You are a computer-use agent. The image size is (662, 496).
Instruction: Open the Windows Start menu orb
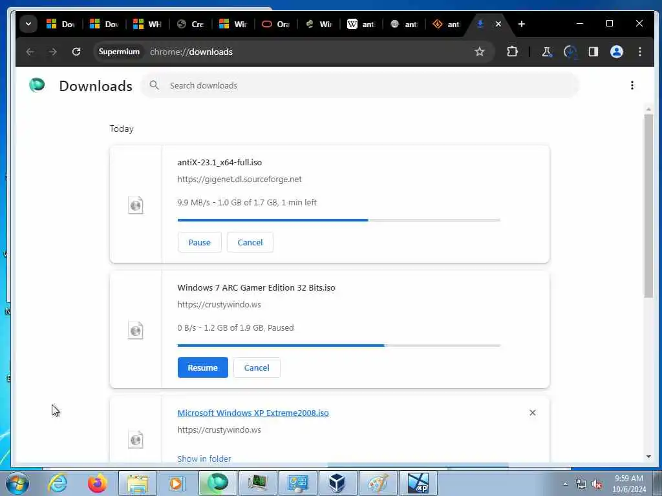17,483
